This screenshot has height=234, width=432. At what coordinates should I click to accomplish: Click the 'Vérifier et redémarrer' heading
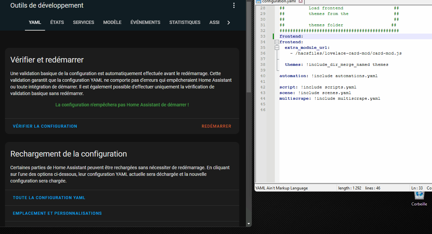coord(47,60)
